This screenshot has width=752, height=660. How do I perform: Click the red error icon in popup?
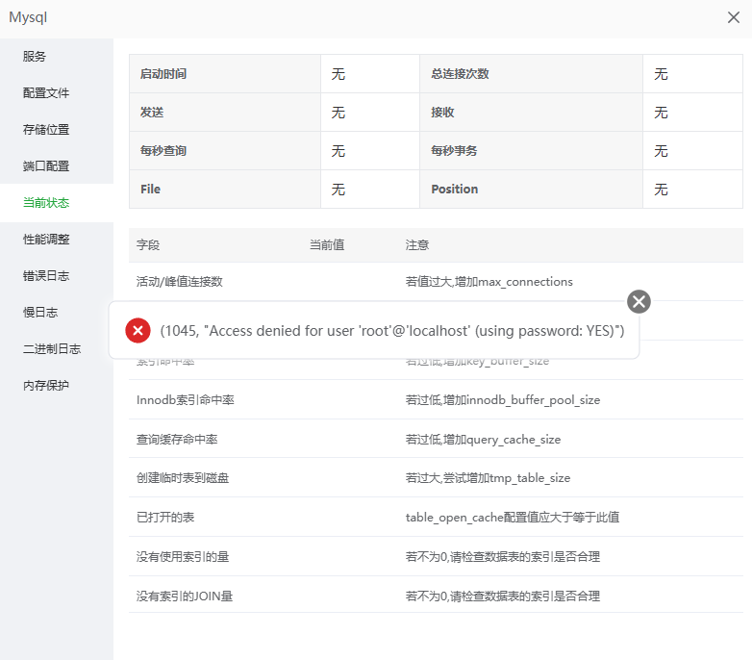pos(138,331)
